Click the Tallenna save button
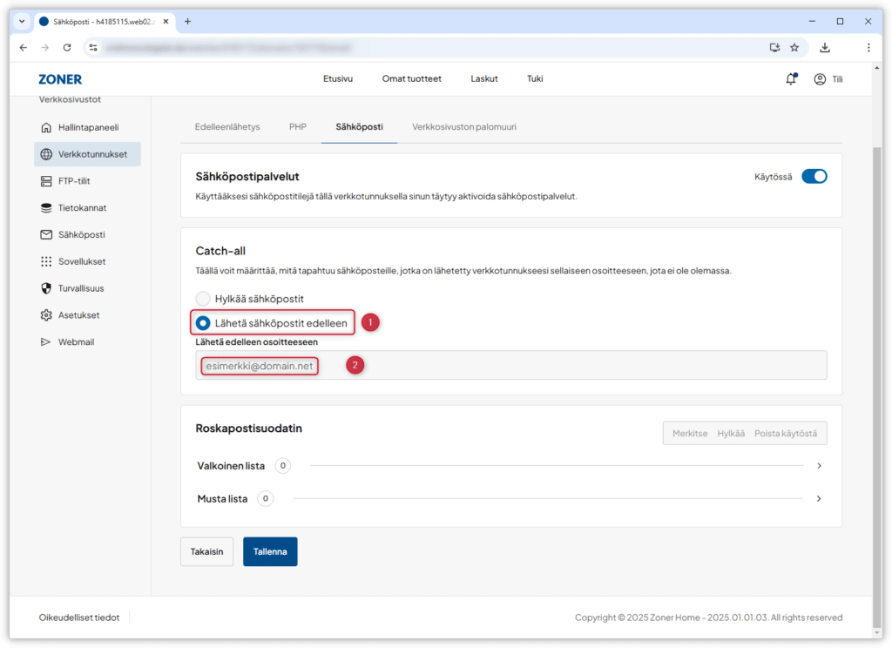 (270, 551)
